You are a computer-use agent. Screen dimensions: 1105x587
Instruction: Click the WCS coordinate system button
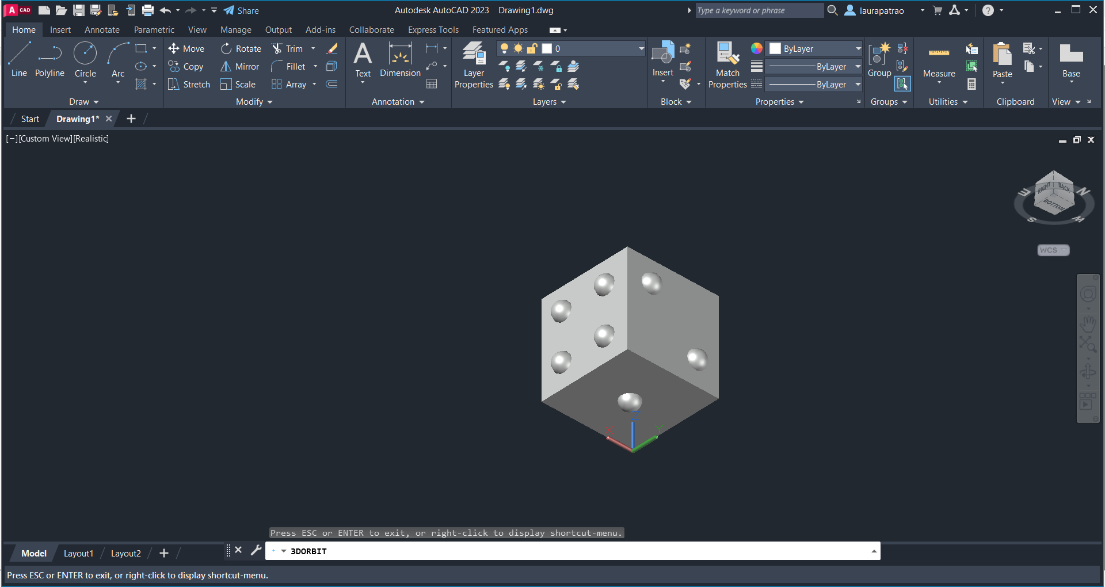click(x=1053, y=250)
